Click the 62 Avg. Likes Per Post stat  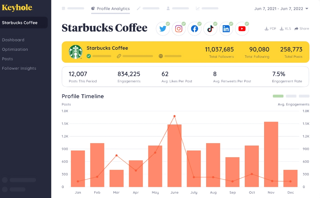[177, 77]
